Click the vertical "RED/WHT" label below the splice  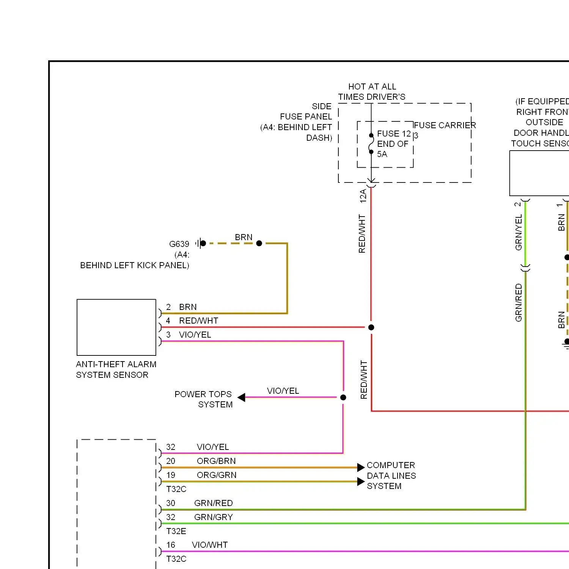364,380
